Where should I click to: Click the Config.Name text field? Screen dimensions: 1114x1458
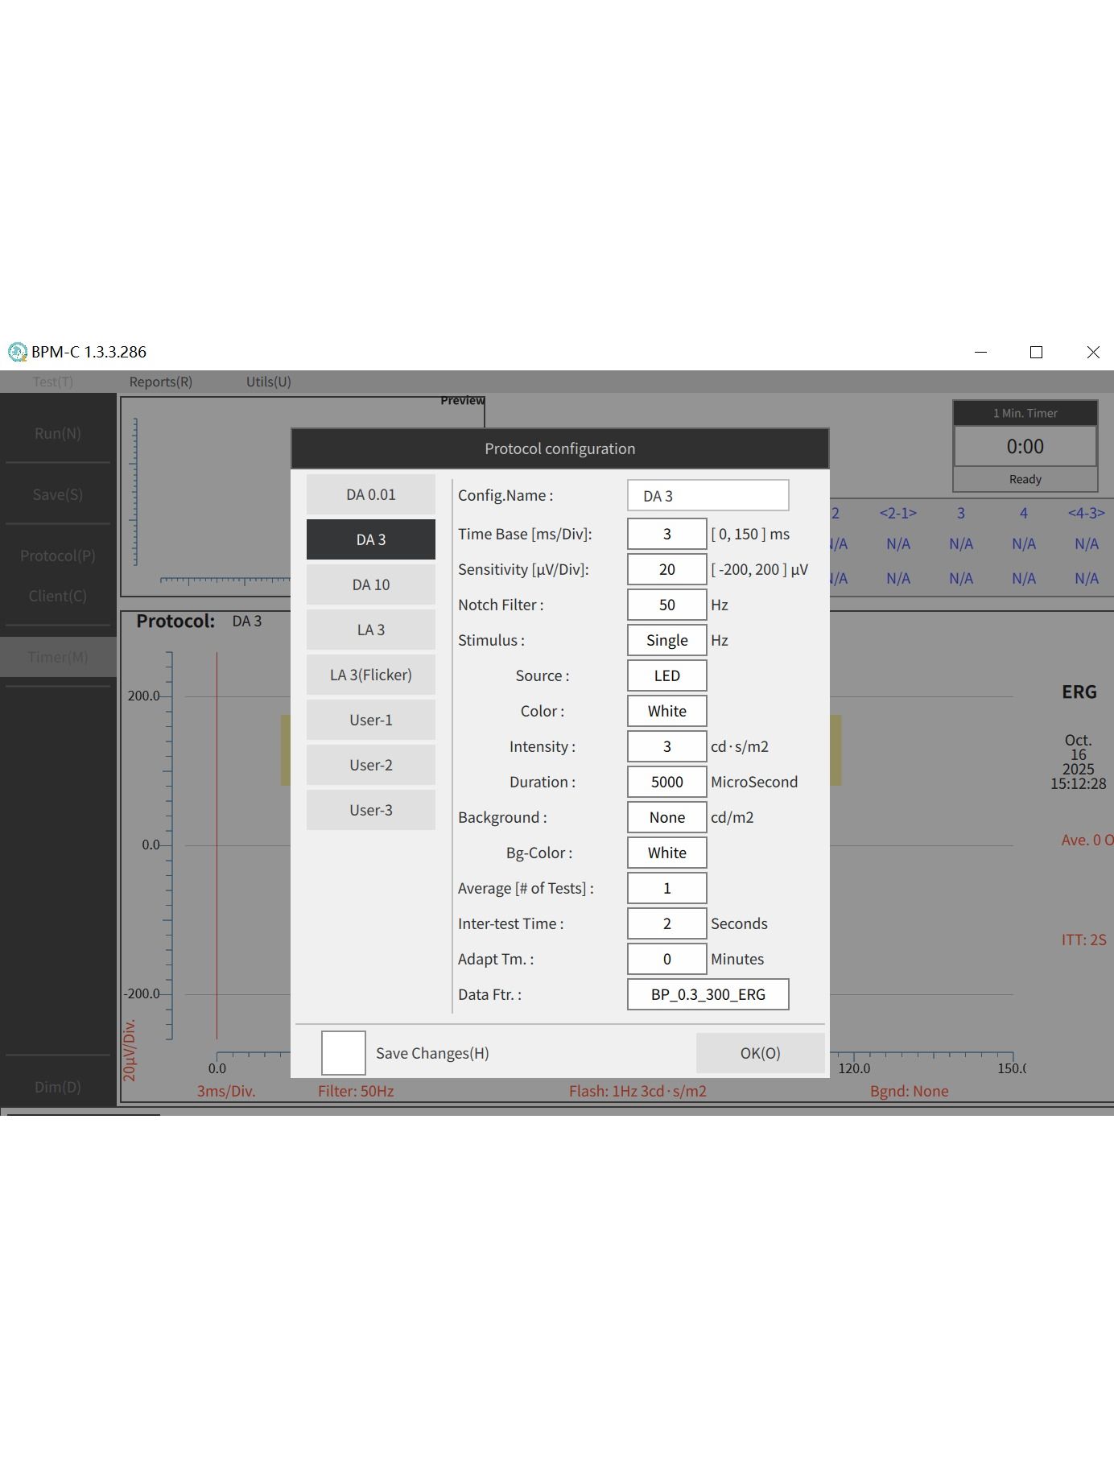click(708, 495)
